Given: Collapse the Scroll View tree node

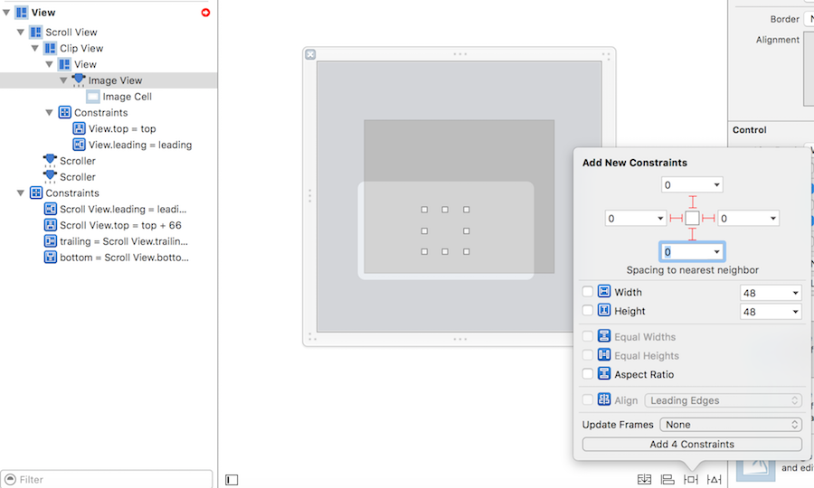Looking at the screenshot, I should click(x=21, y=33).
